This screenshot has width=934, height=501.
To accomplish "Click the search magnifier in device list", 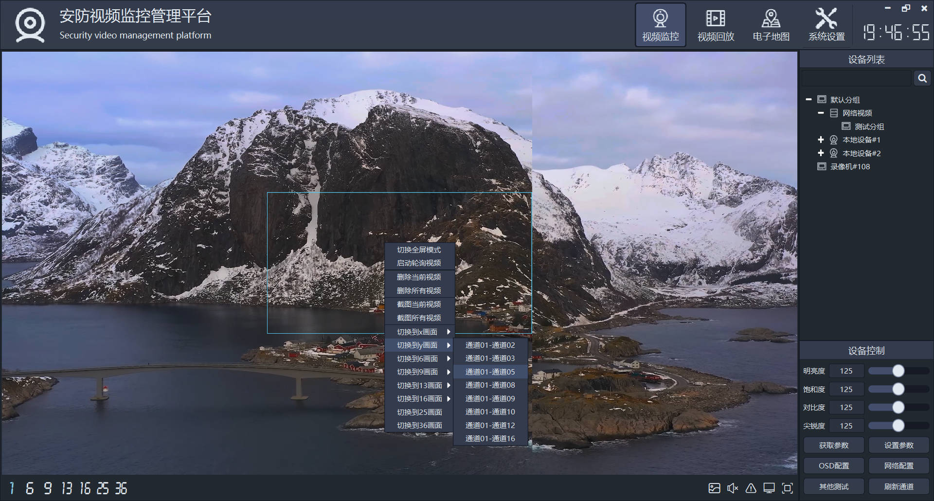I will tap(922, 78).
